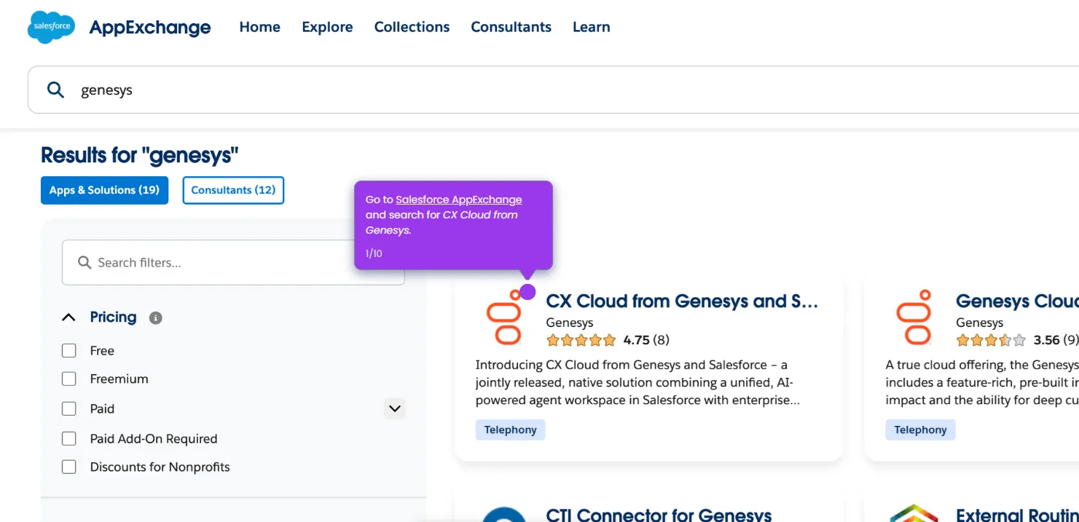
Task: Check the Free pricing filter
Action: [69, 351]
